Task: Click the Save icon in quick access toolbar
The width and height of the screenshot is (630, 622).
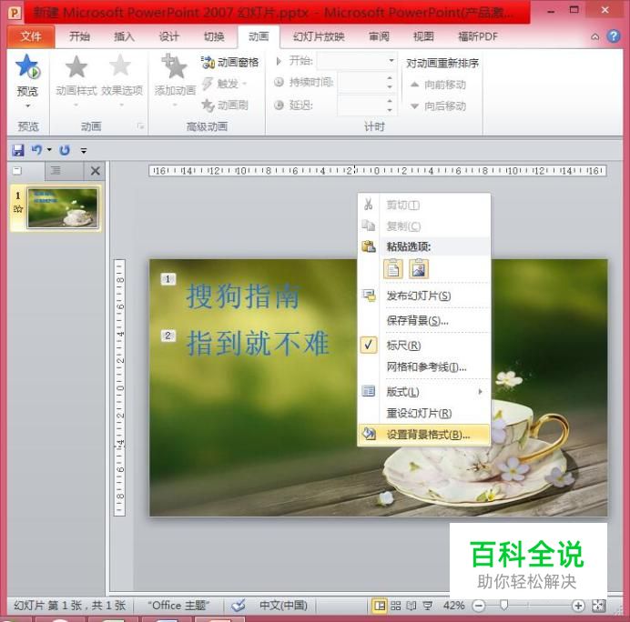Action: tap(18, 150)
